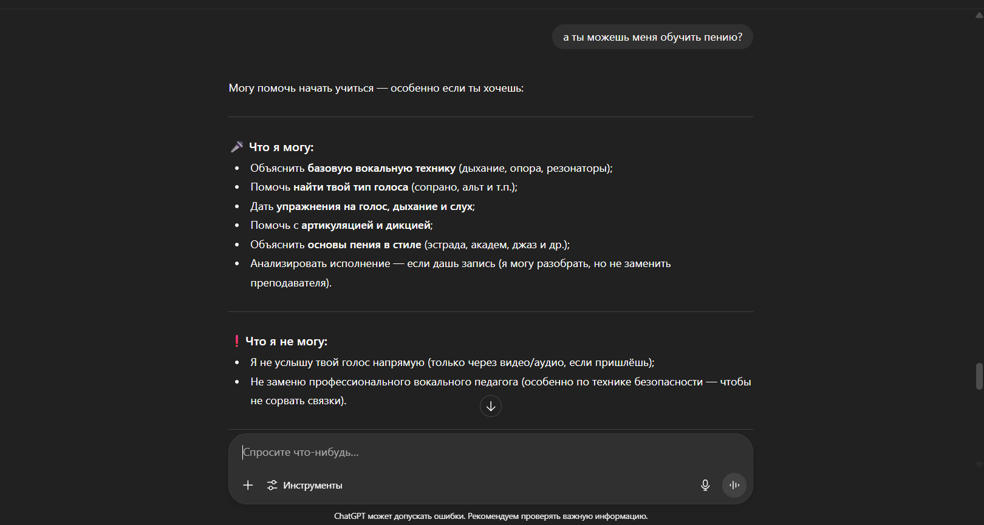Click the microphone emoji beside 'Что я могу'
This screenshot has width=984, height=525.
[x=237, y=147]
